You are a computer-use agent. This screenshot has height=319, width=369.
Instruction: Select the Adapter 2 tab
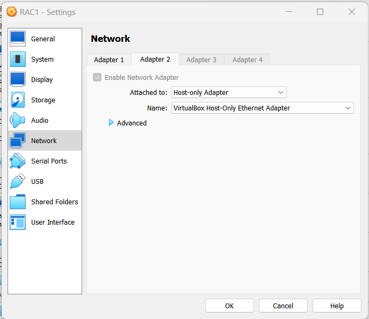(155, 59)
